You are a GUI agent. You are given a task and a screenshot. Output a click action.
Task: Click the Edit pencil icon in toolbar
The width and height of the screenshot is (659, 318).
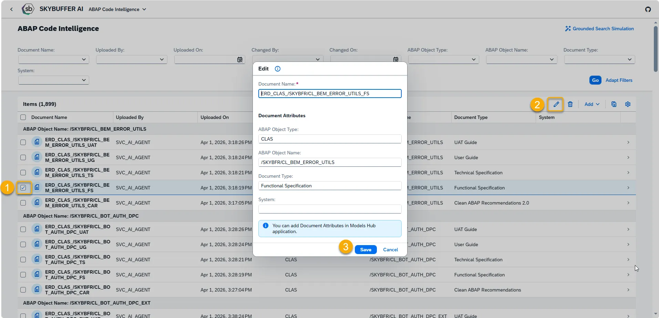(556, 104)
